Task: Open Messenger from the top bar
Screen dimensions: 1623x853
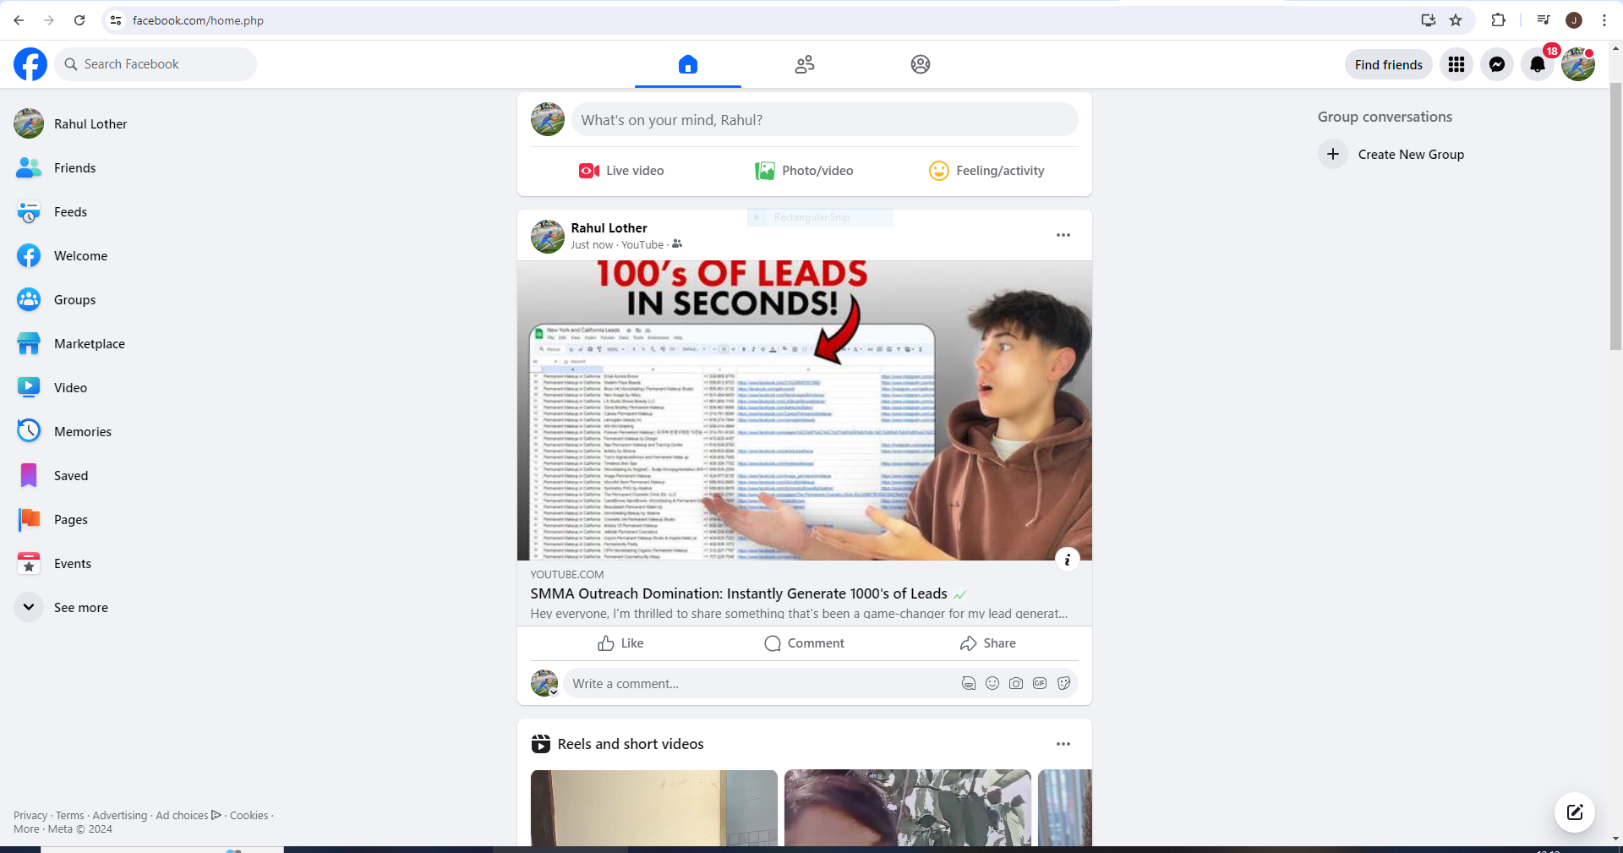Action: (x=1497, y=64)
